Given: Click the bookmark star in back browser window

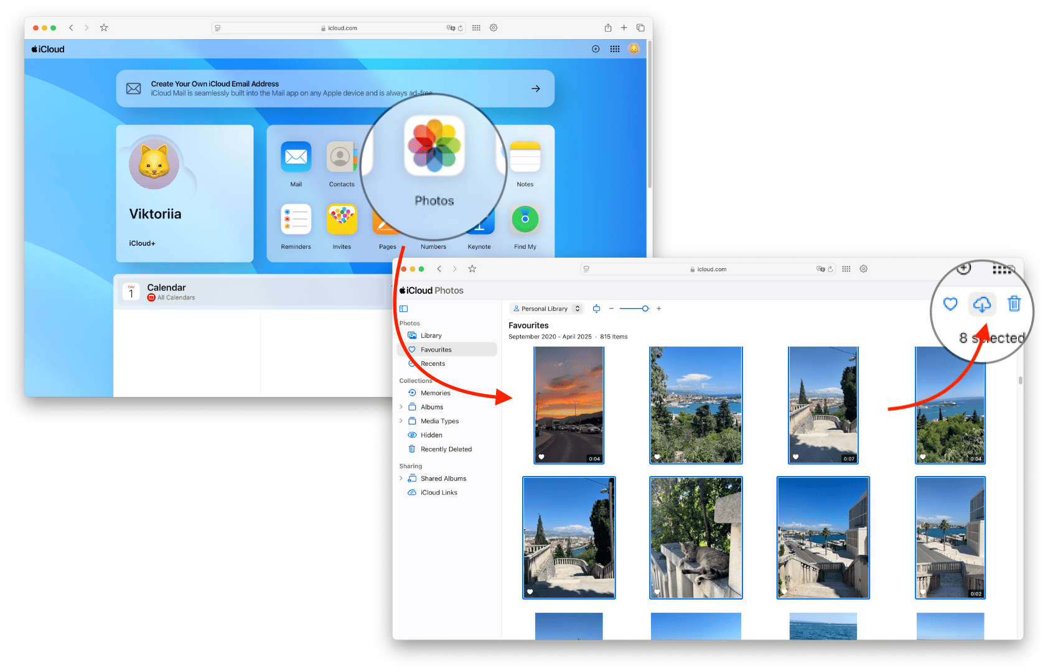Looking at the screenshot, I should (x=104, y=27).
